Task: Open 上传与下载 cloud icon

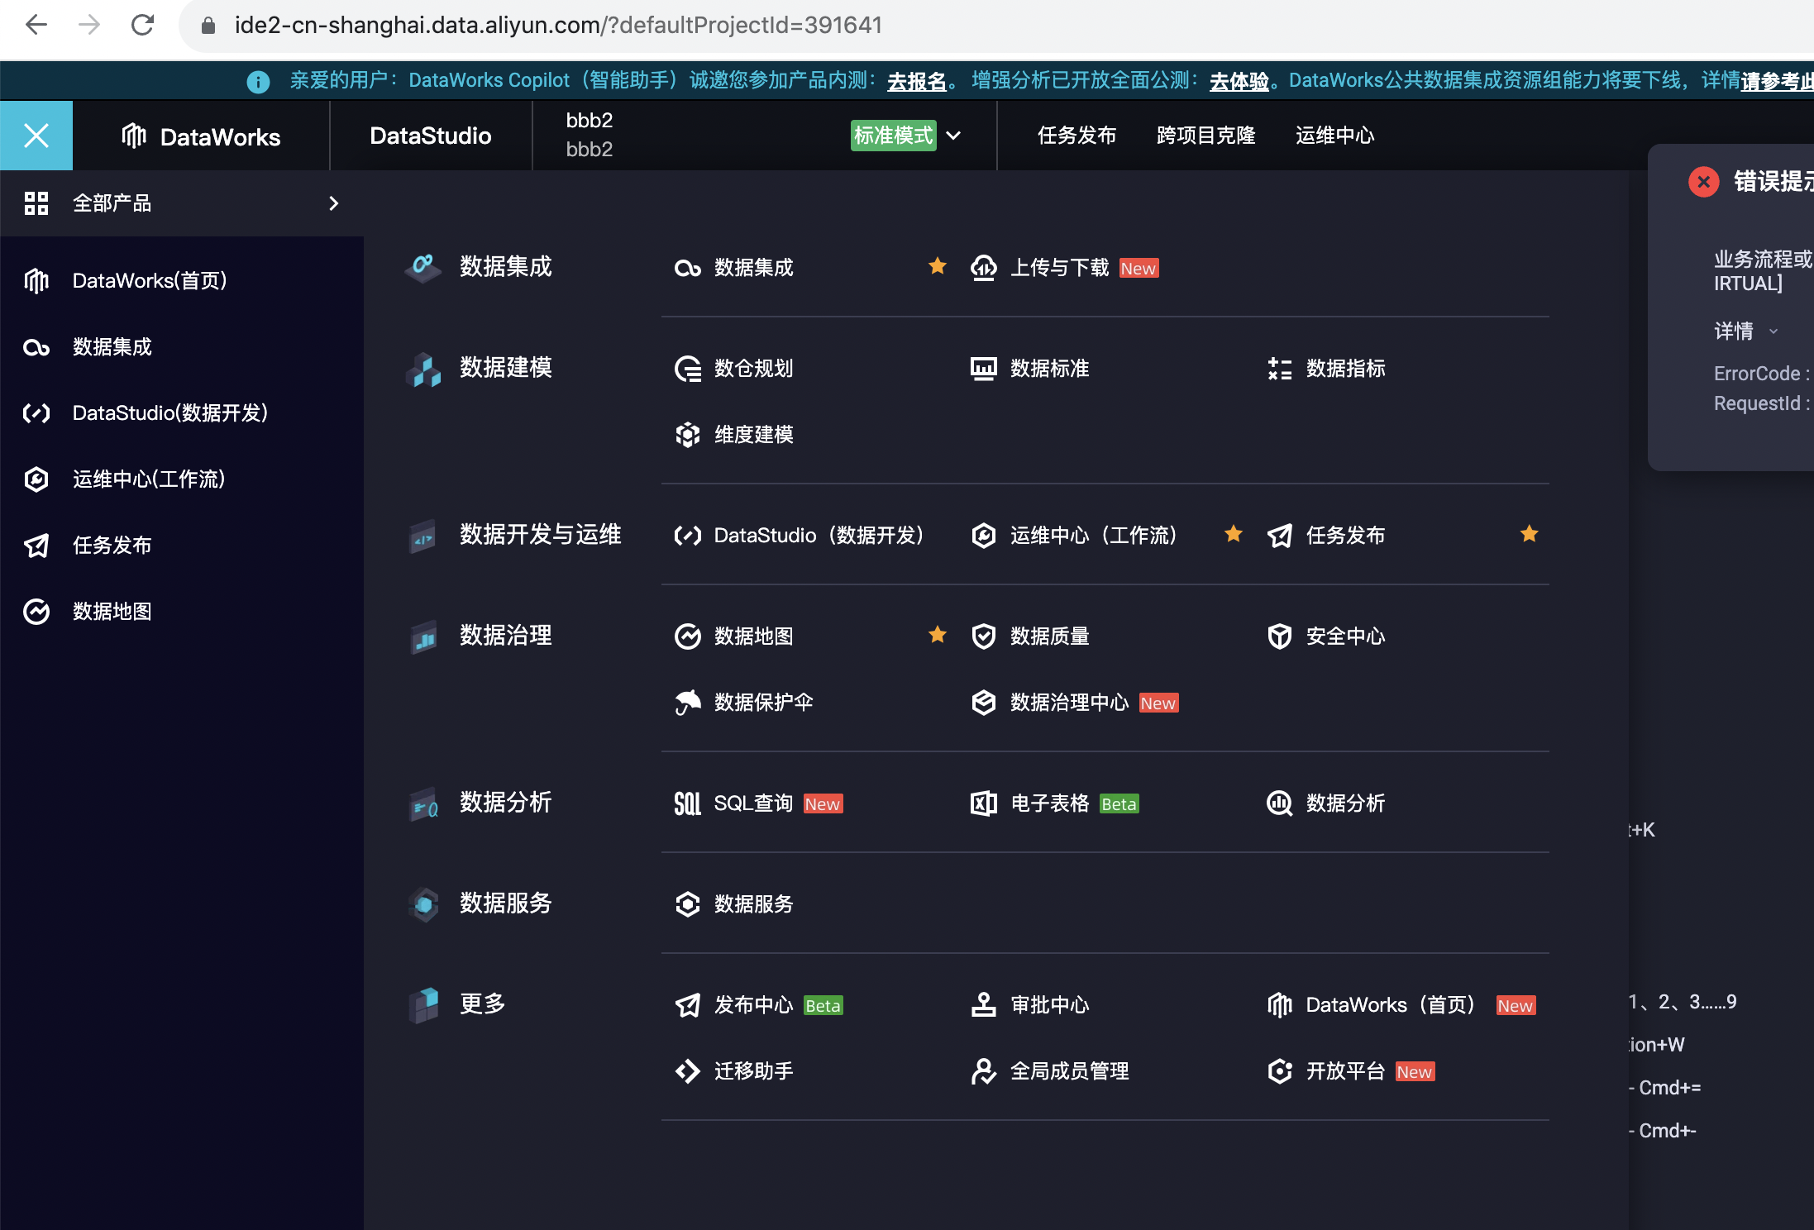Action: 983,268
